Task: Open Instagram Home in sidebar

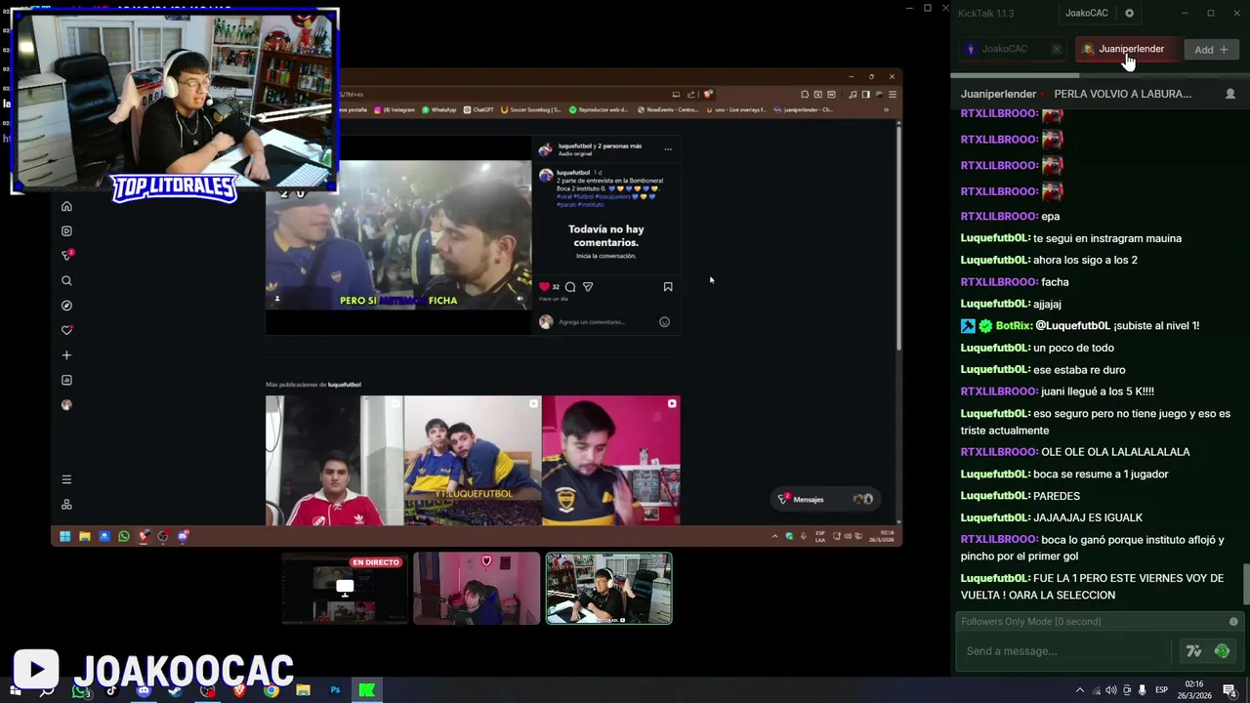Action: point(66,206)
